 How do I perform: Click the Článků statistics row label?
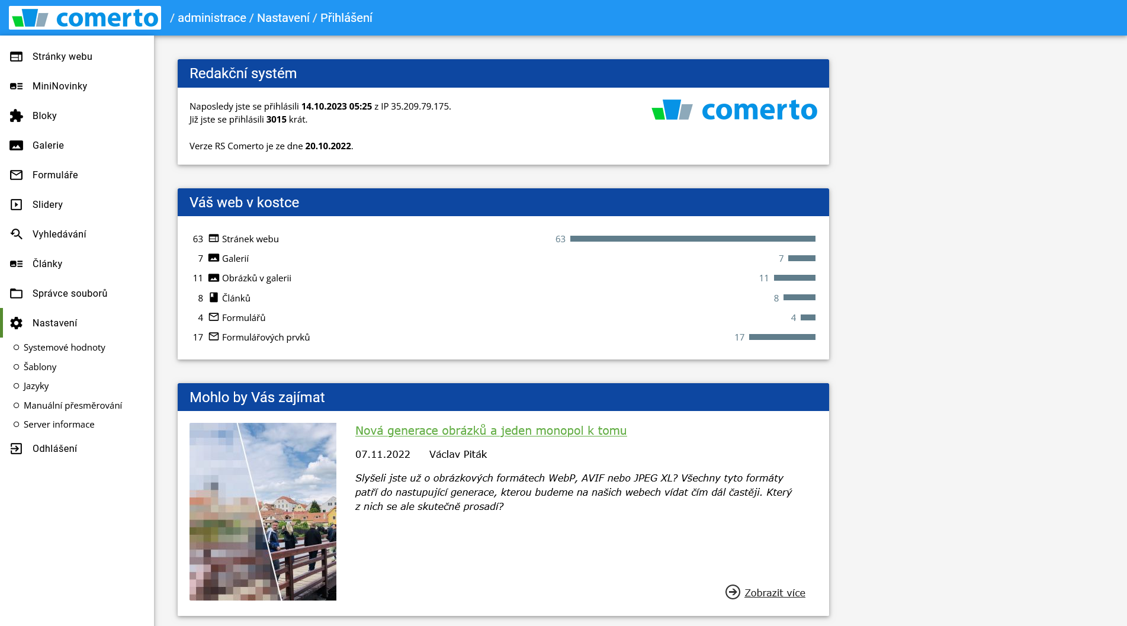[236, 298]
